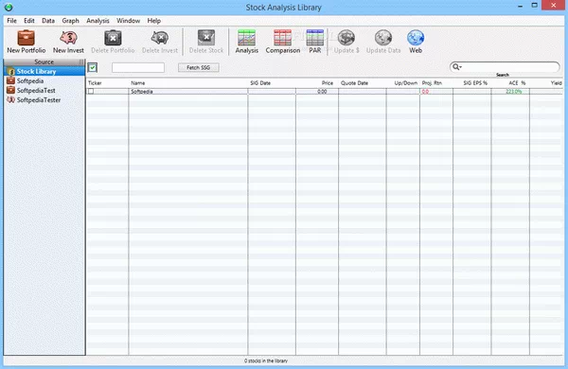Click the New Invest piggy bank icon
Image resolution: width=568 pixels, height=369 pixels.
(x=68, y=38)
